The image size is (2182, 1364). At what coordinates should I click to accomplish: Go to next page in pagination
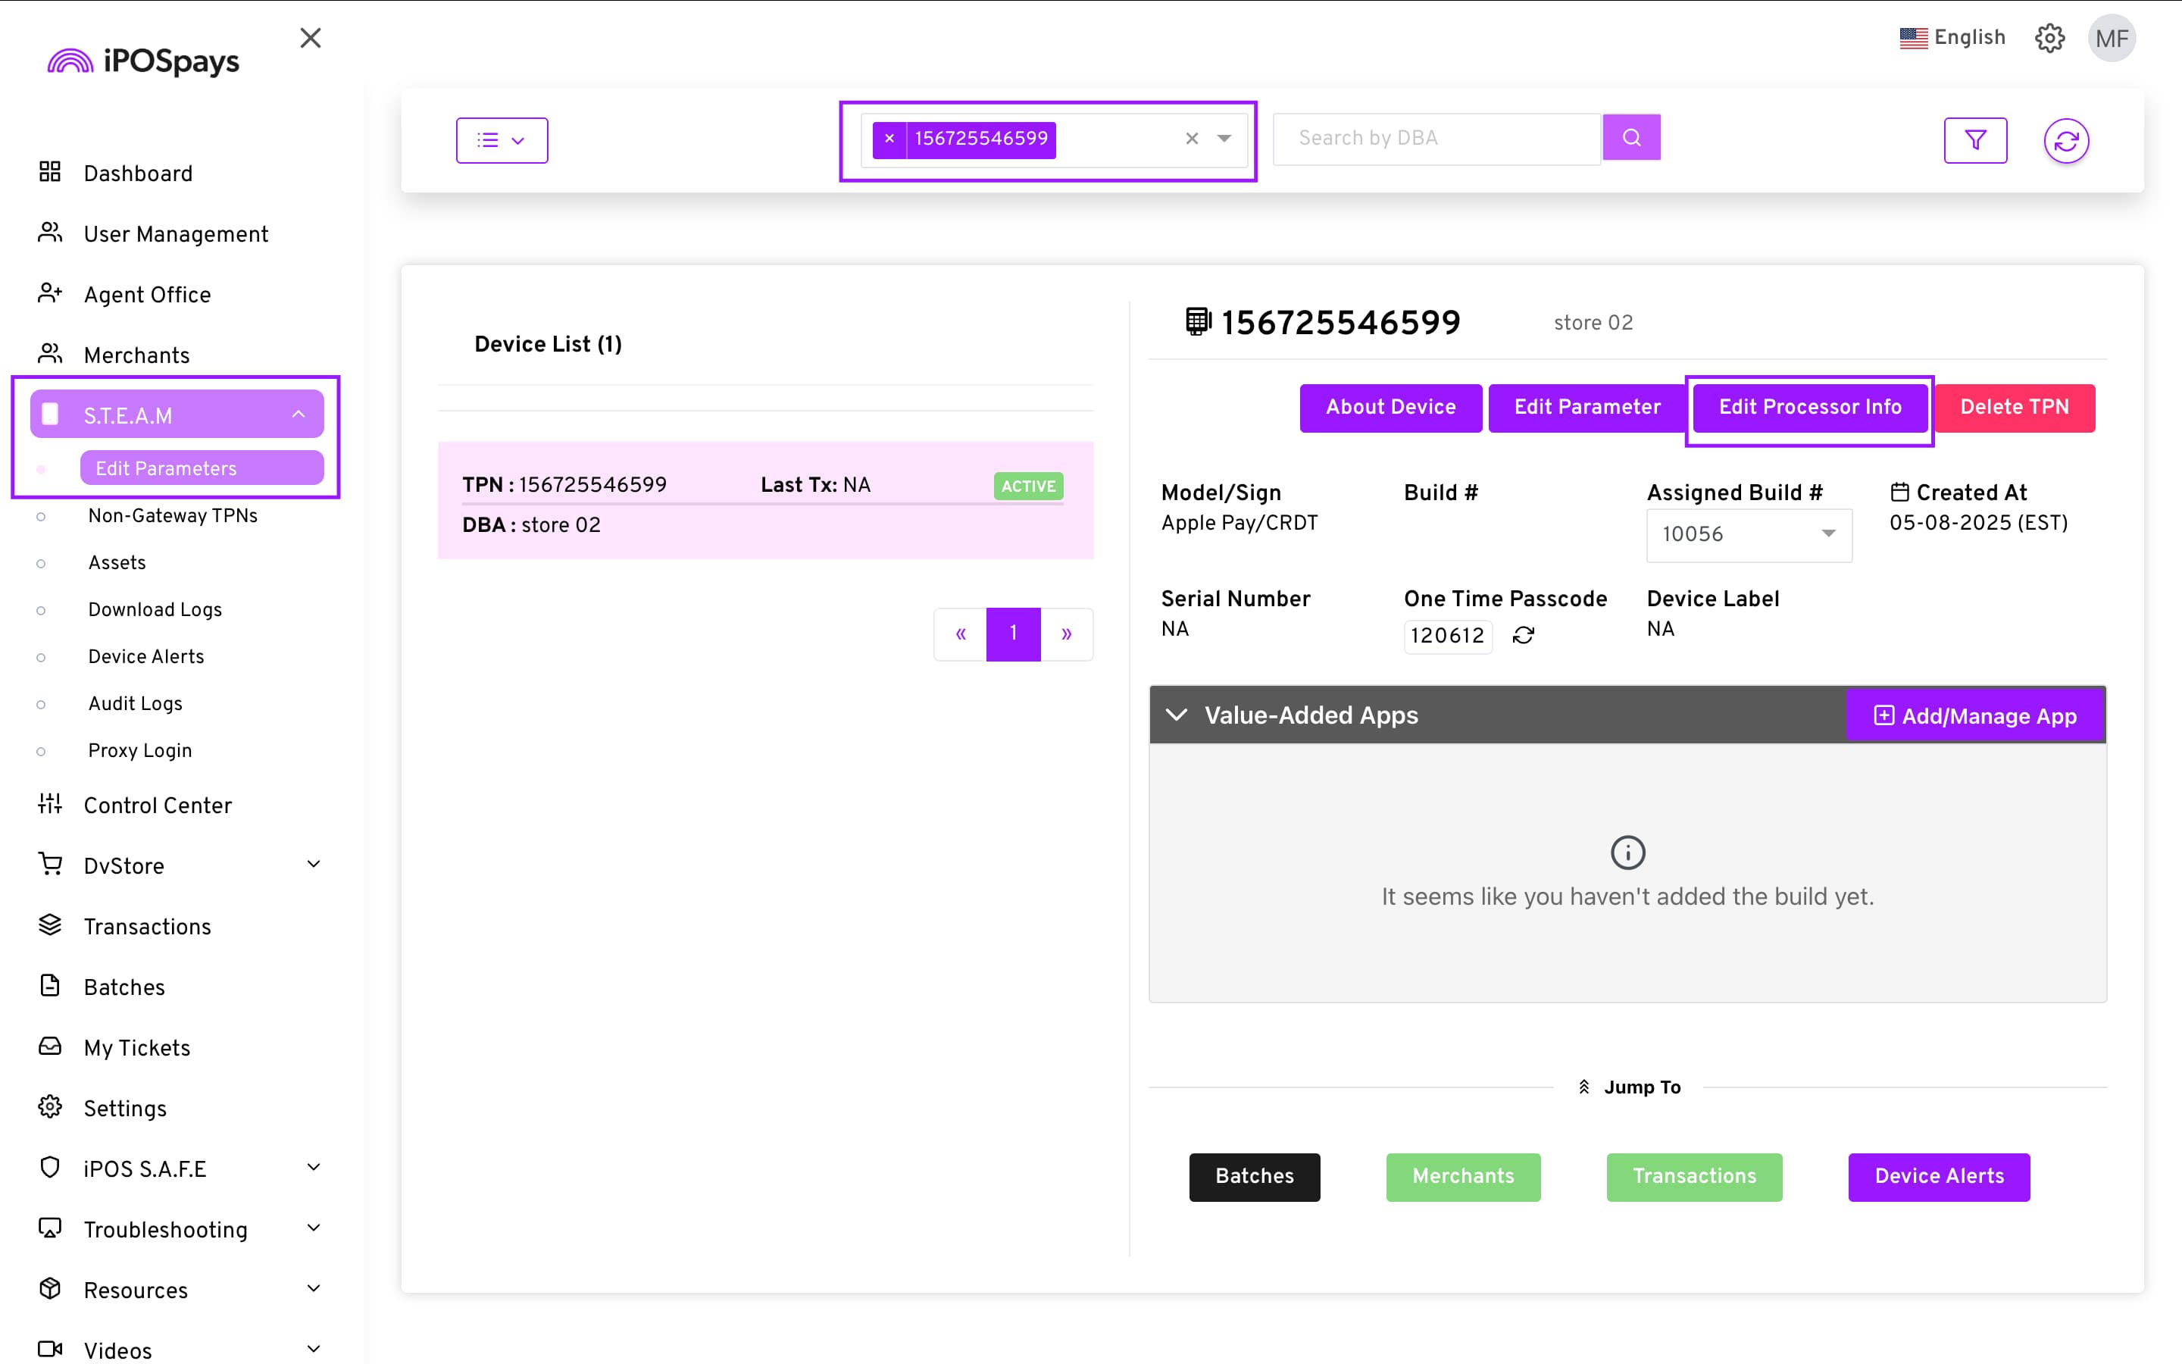pos(1066,634)
